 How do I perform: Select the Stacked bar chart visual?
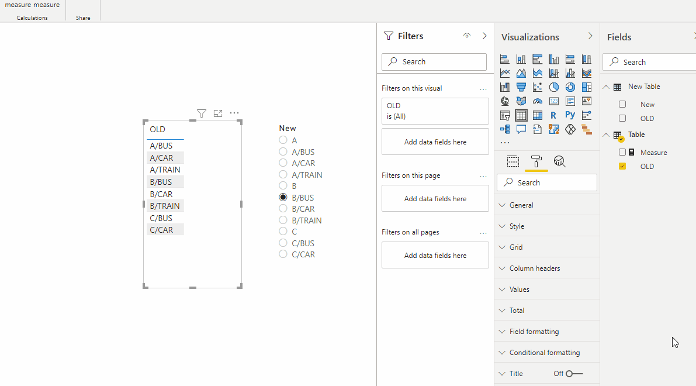[505, 59]
